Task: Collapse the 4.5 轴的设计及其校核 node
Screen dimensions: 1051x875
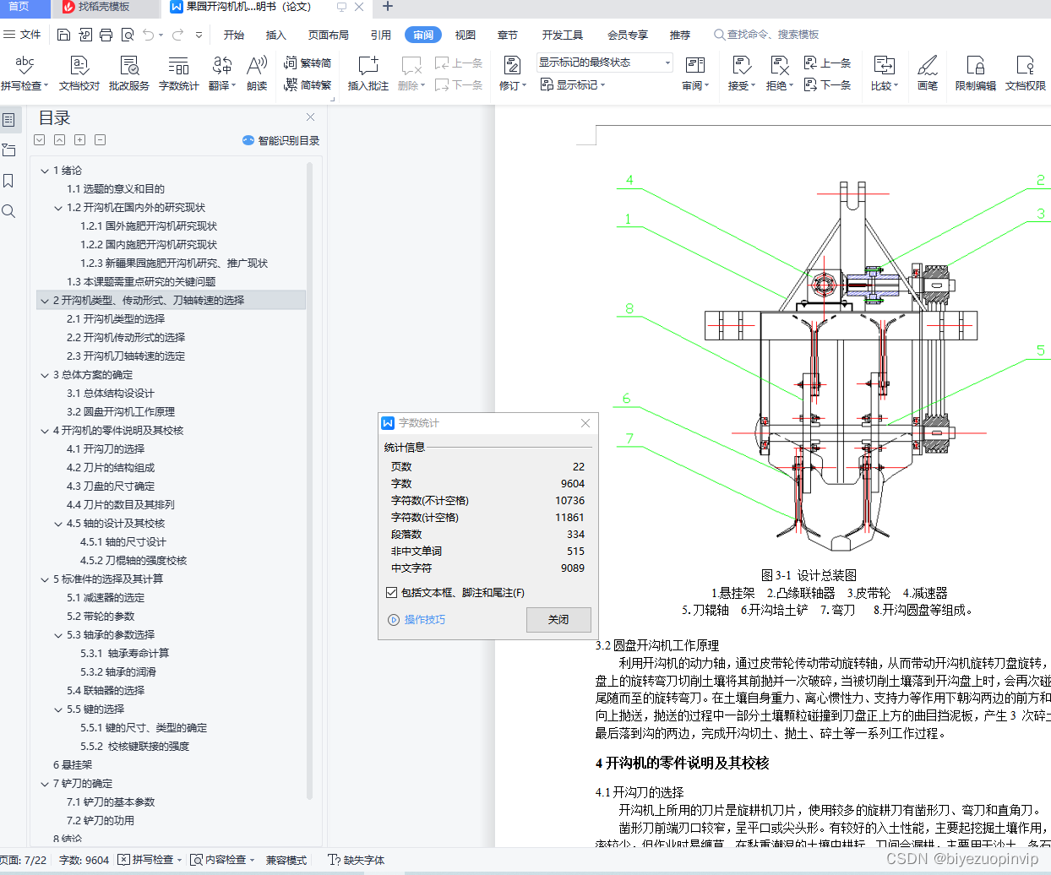Action: (x=58, y=524)
